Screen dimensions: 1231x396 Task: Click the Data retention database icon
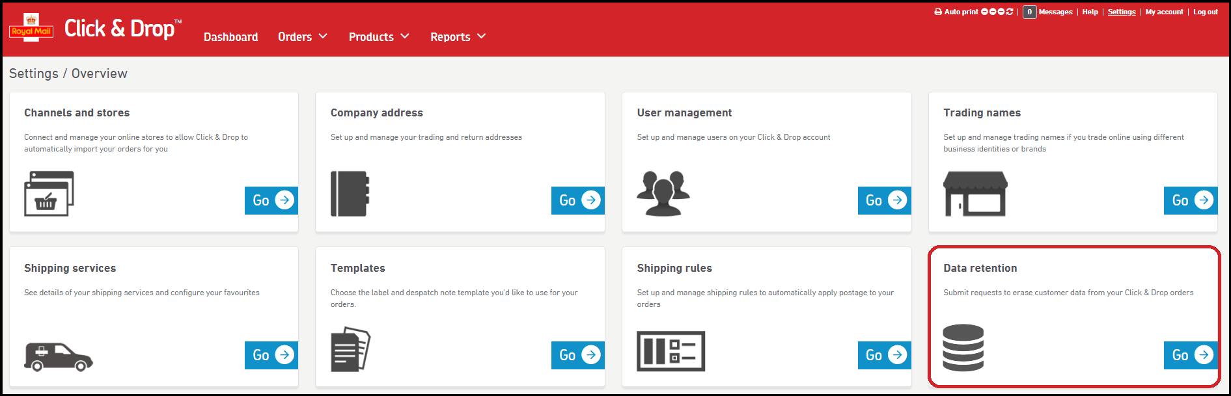963,348
